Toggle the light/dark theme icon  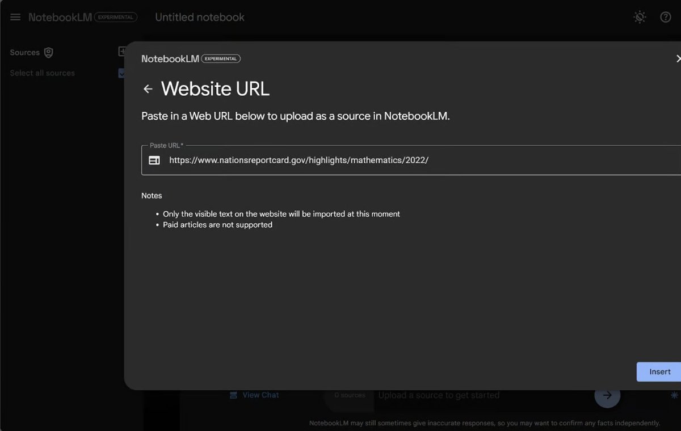click(x=640, y=17)
